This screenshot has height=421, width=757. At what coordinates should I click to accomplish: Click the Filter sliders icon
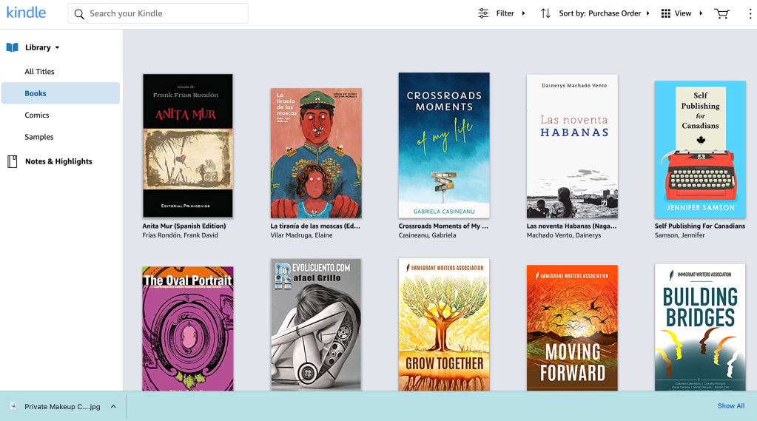click(483, 13)
